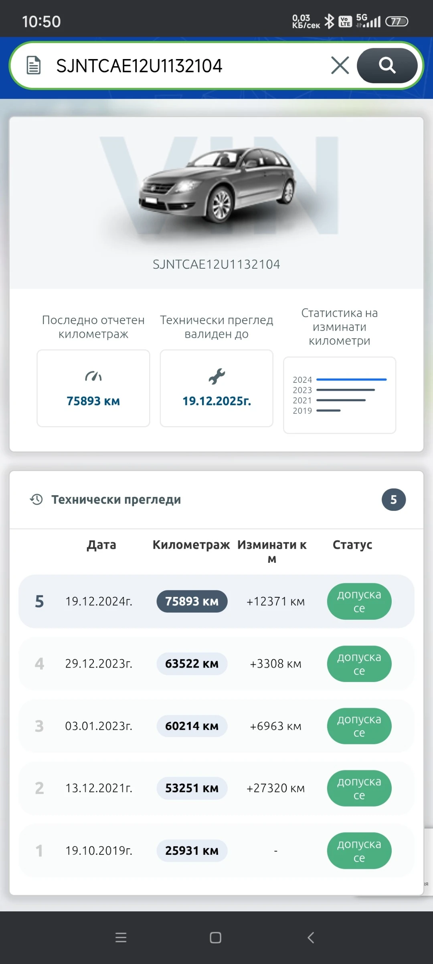Open the mileage statistics chart card
This screenshot has height=964, width=433.
[339, 395]
